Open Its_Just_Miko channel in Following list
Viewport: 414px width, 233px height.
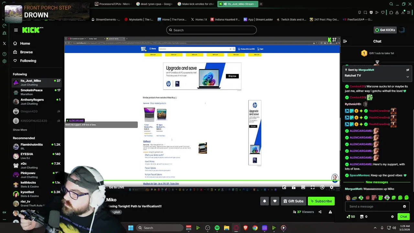coord(37,83)
